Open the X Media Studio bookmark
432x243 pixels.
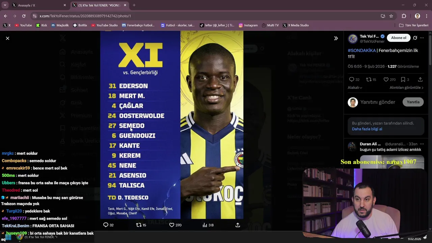coord(296,25)
